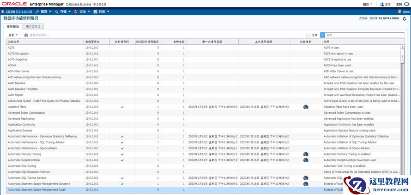Expand the 安全 security menu
The image size is (411, 195).
(x=83, y=11)
